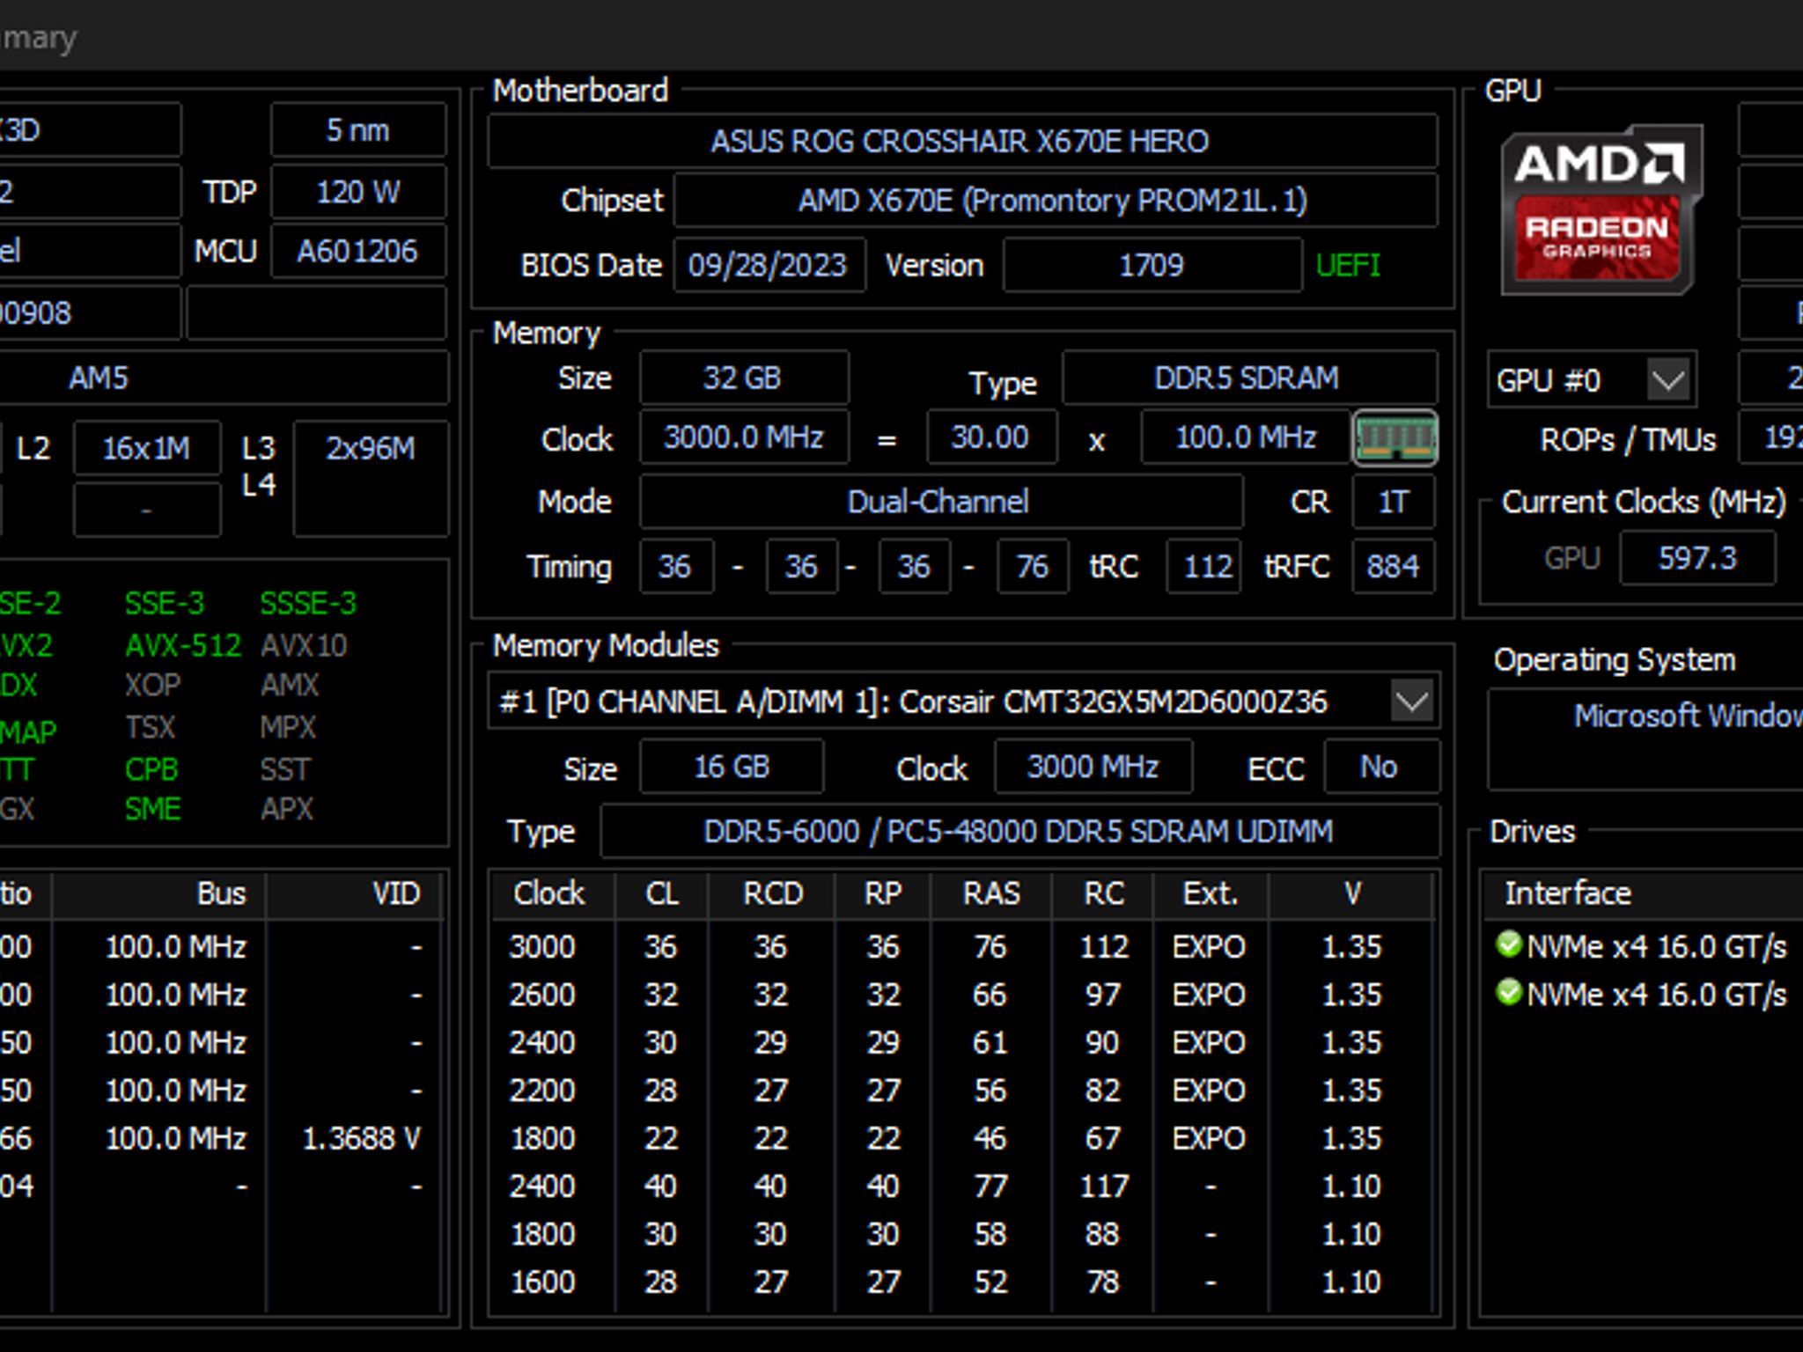Click the DDR5 SDRAM type field
The height and width of the screenshot is (1352, 1803).
click(1248, 378)
